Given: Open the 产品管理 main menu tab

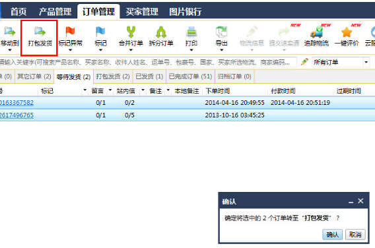Looking at the screenshot, I should point(55,11).
